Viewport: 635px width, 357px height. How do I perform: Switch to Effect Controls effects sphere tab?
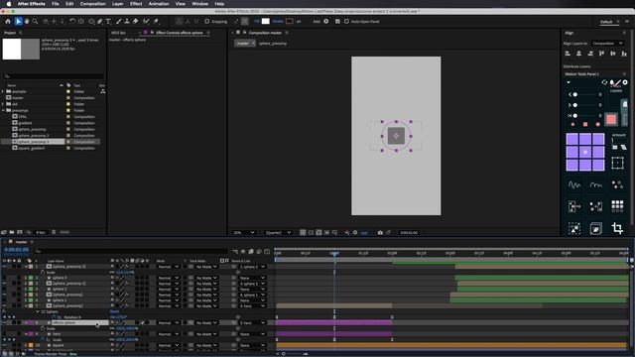pyautogui.click(x=179, y=33)
